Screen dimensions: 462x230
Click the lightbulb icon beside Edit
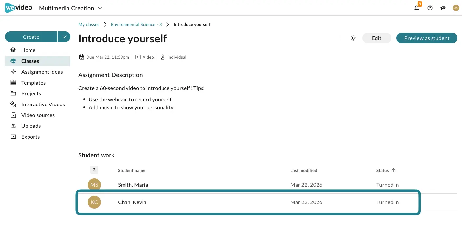coord(353,38)
